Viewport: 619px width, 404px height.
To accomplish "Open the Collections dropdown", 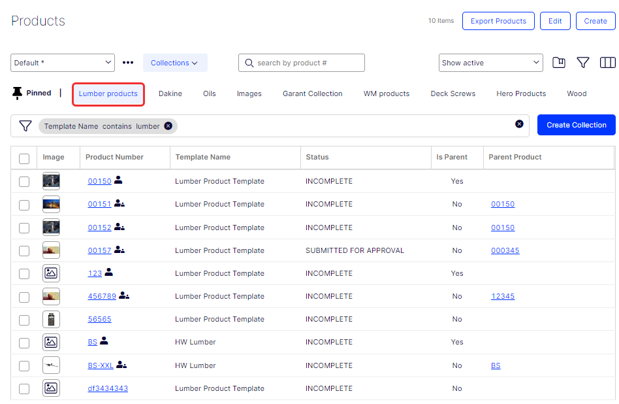I will [174, 63].
